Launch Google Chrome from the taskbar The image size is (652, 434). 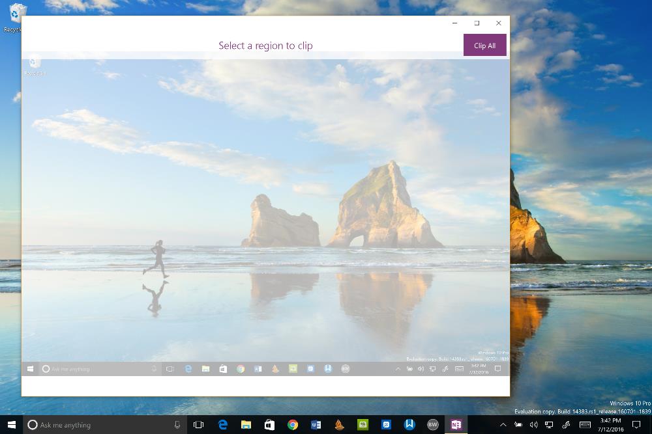(x=291, y=424)
